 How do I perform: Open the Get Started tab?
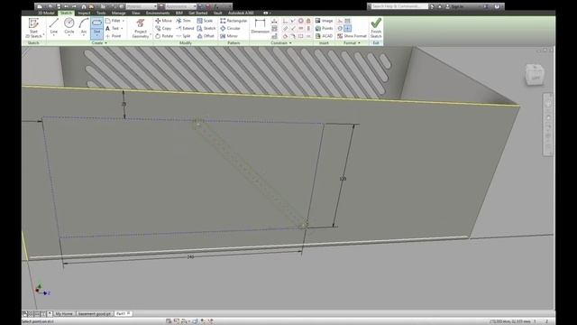click(x=198, y=13)
